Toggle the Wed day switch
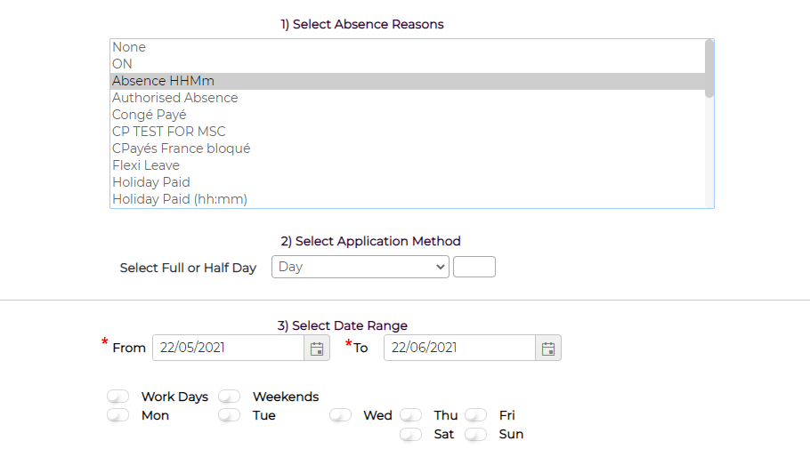The height and width of the screenshot is (457, 810). pos(340,415)
